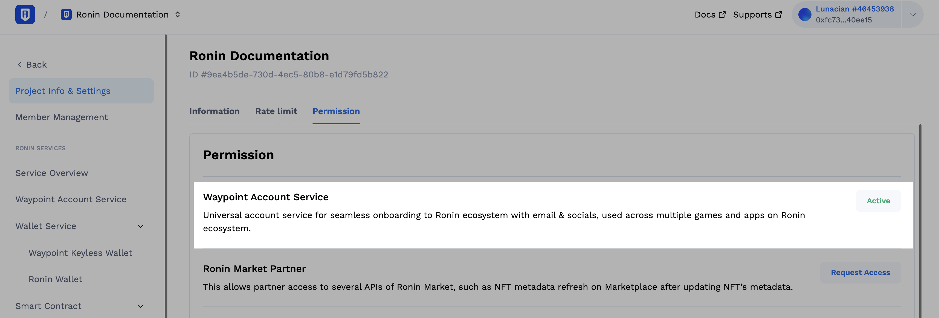Screen dimensions: 939x318
Task: Expand the Smart Contract chevron
Action: click(x=141, y=306)
